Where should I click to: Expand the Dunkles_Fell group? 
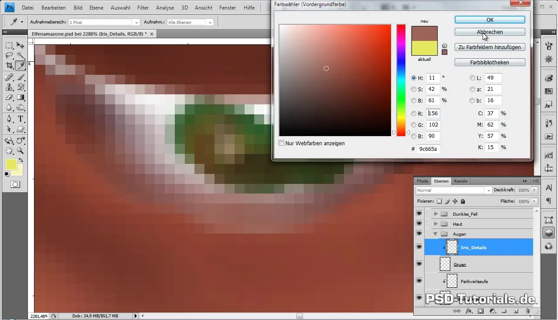[x=436, y=214]
